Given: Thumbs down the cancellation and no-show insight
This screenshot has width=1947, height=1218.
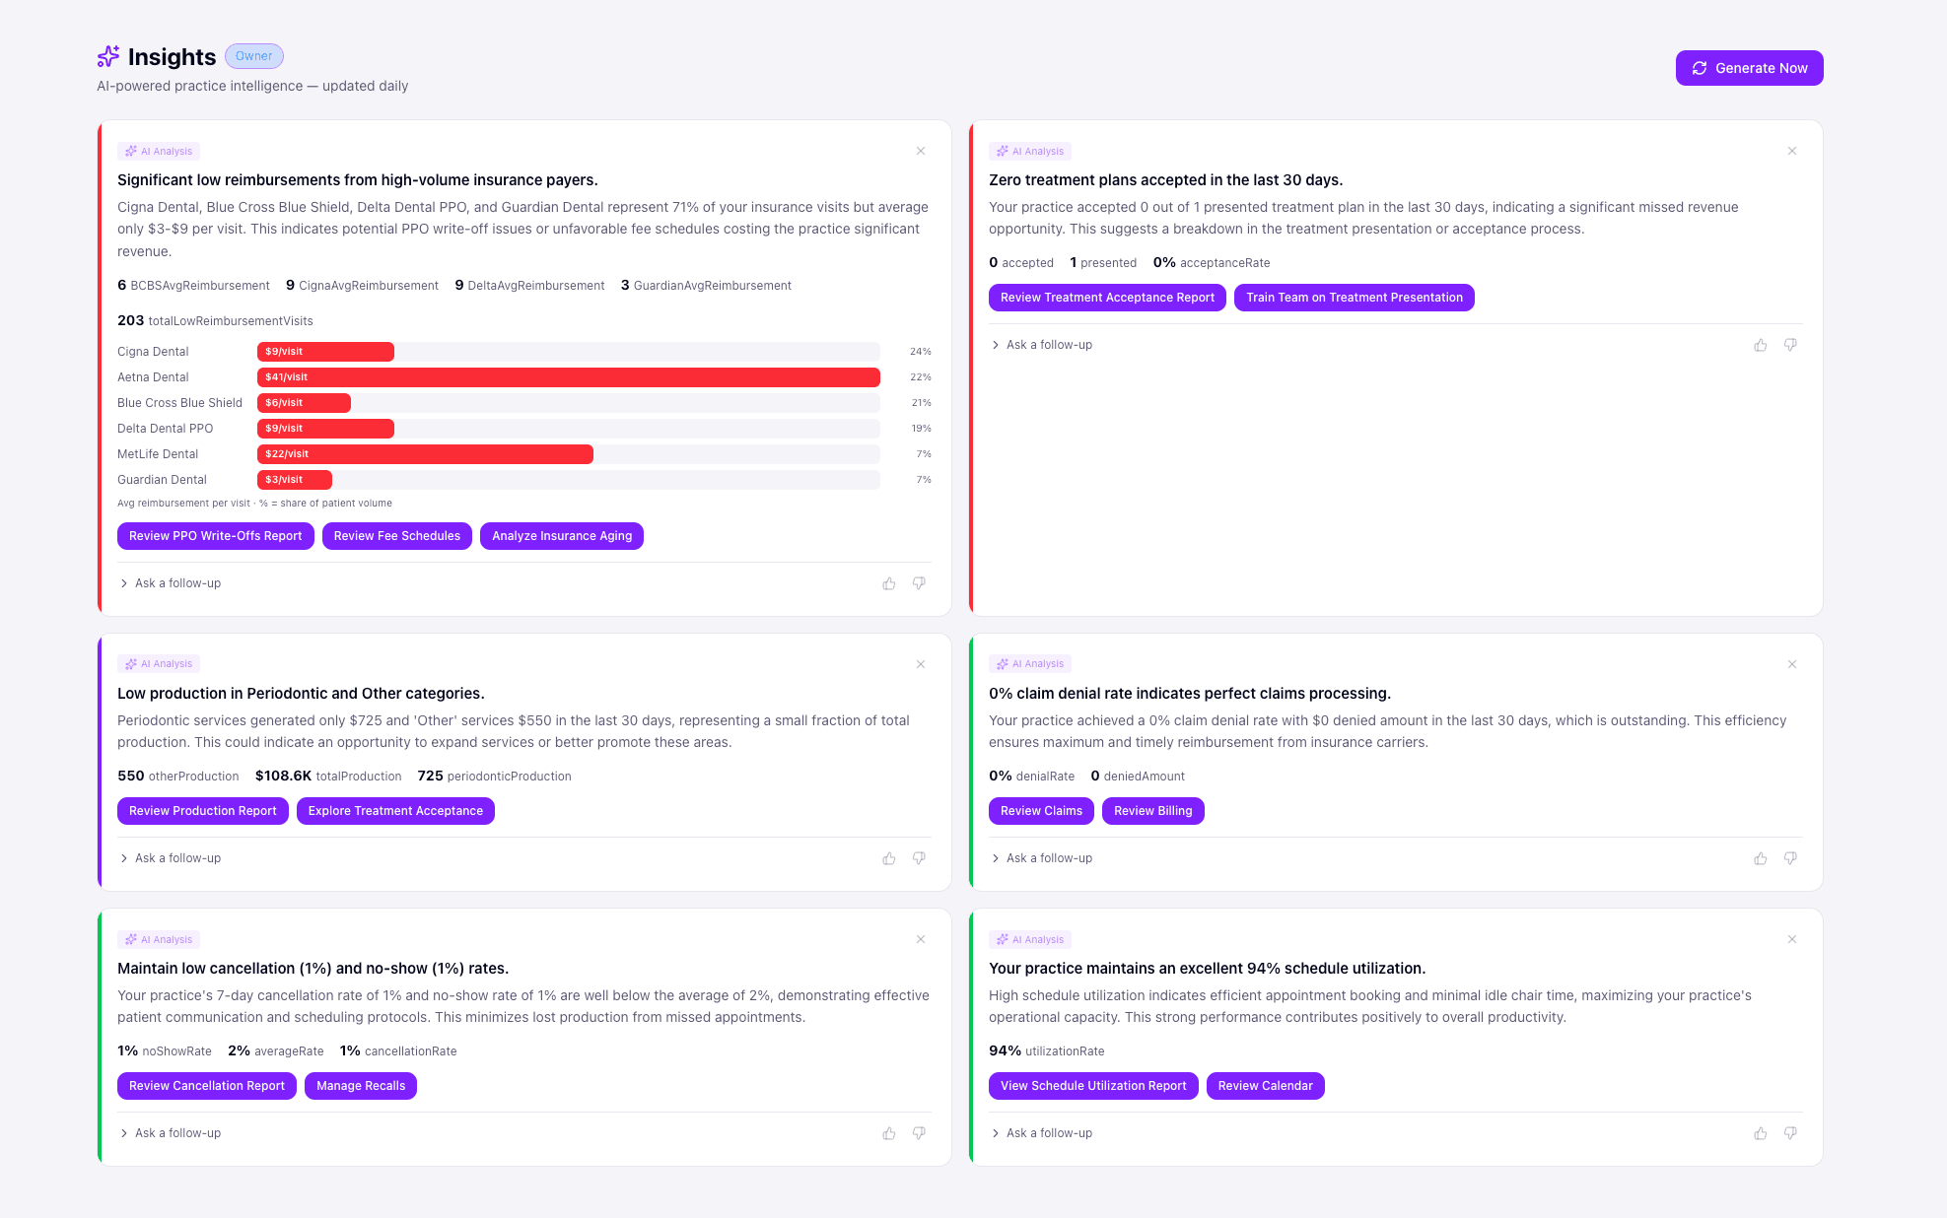Looking at the screenshot, I should click(x=919, y=1133).
